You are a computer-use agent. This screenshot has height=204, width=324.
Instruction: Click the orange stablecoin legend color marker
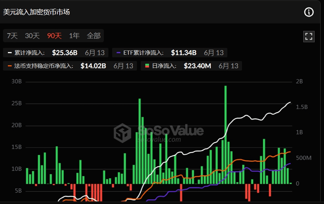9,66
